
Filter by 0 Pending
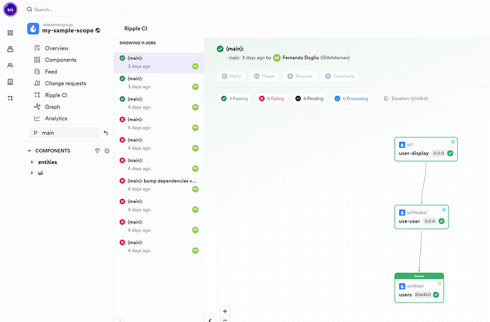(309, 99)
